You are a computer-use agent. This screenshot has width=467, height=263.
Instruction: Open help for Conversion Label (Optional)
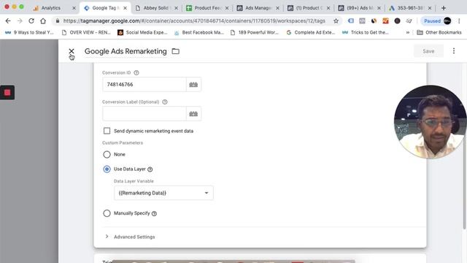coord(165,102)
